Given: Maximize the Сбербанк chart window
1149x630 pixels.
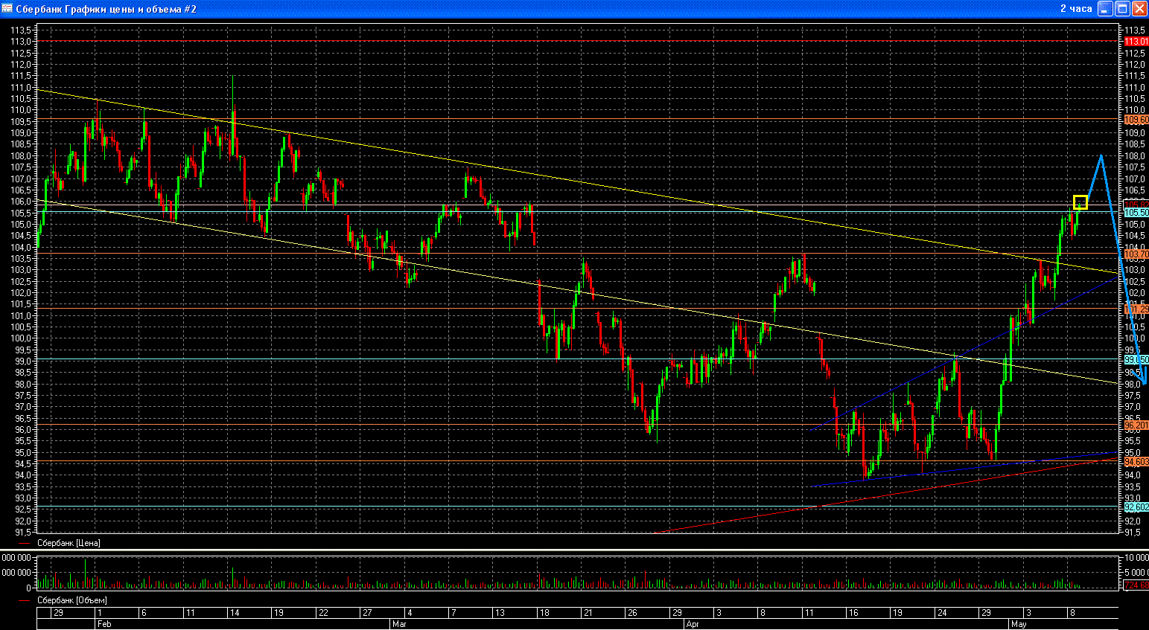Looking at the screenshot, I should tap(1123, 9).
